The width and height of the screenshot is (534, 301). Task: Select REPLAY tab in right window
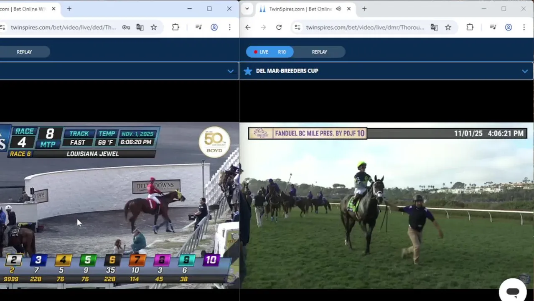(319, 52)
